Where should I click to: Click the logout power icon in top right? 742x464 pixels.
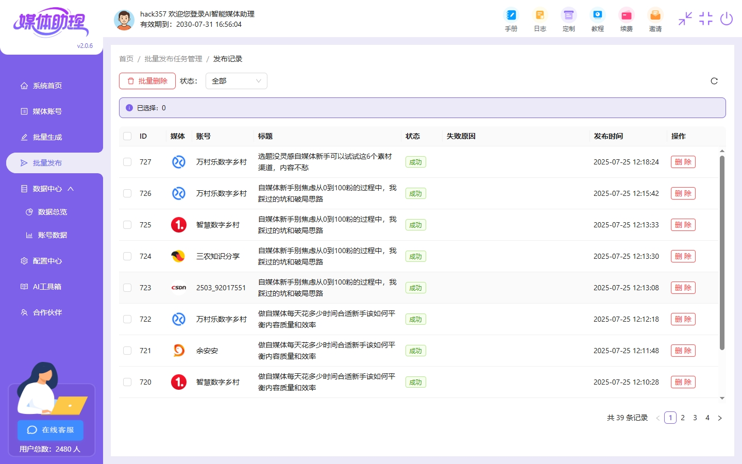(x=727, y=19)
